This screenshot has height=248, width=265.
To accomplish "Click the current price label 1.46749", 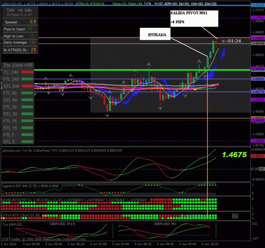I will click(x=257, y=44).
